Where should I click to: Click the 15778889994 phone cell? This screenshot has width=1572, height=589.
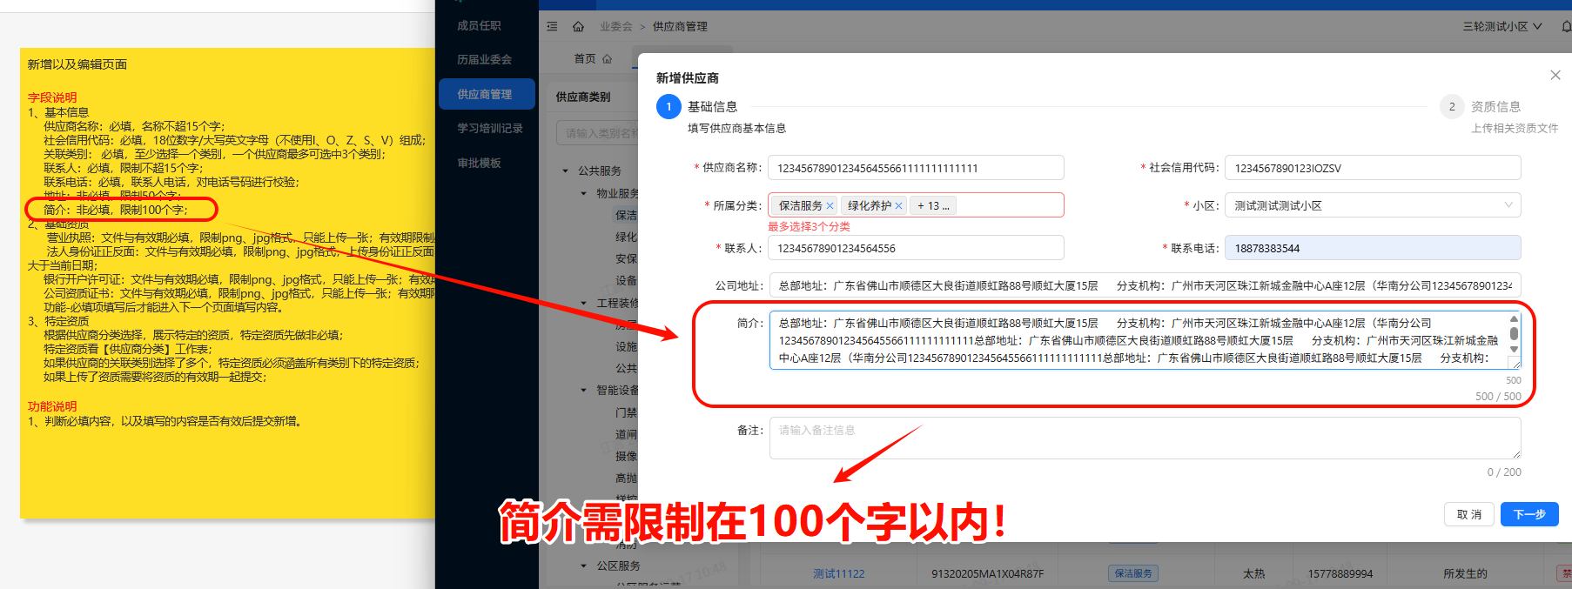[1340, 574]
